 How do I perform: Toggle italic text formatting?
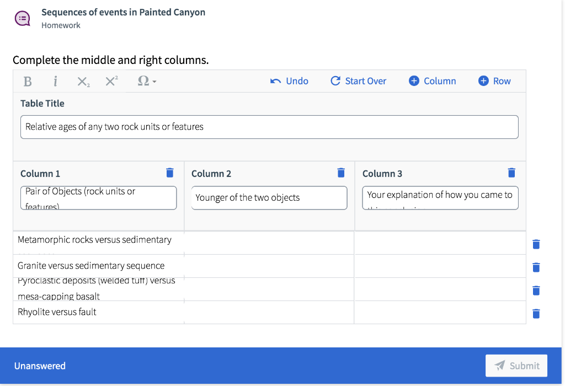coord(55,82)
